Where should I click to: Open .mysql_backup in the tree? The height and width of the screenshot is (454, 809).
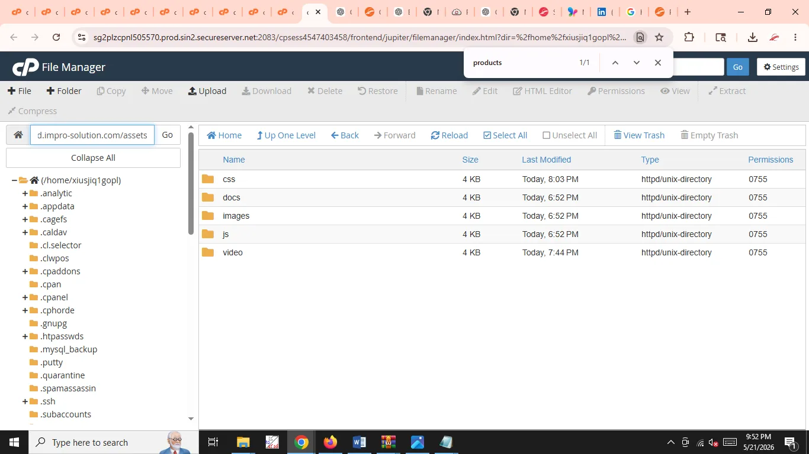69,349
